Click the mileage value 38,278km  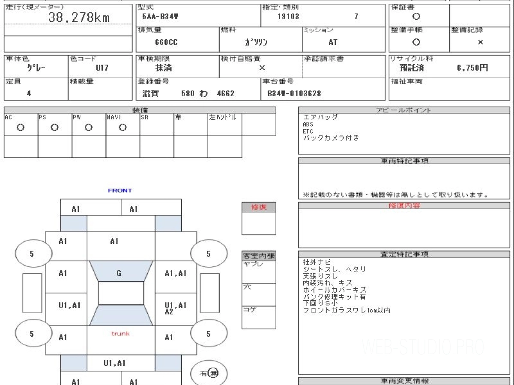[x=79, y=18]
